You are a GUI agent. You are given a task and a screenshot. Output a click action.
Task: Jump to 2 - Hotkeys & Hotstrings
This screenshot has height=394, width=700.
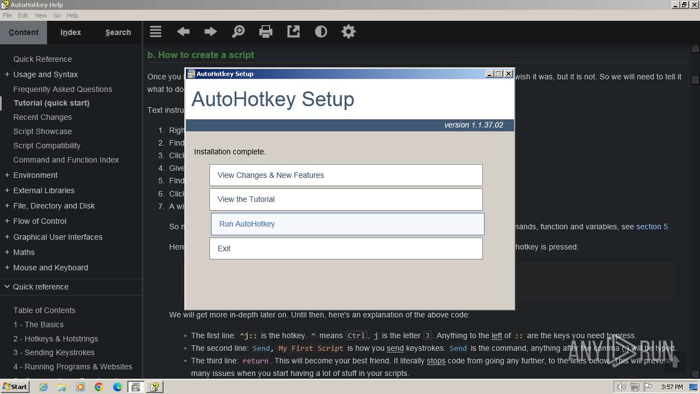pos(56,339)
